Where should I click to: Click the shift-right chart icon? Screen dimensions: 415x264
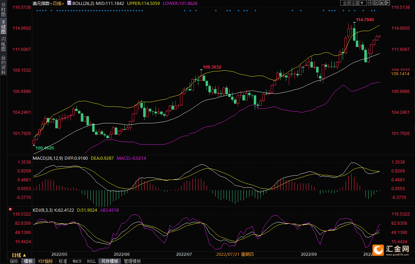click(x=387, y=3)
